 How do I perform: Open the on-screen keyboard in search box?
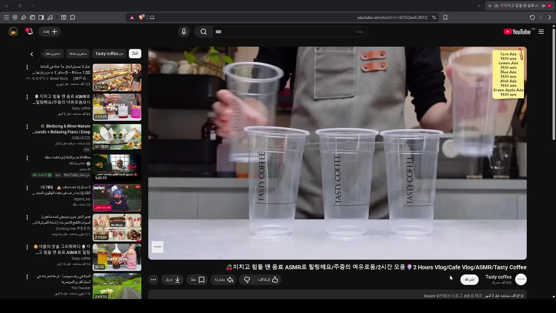(218, 32)
